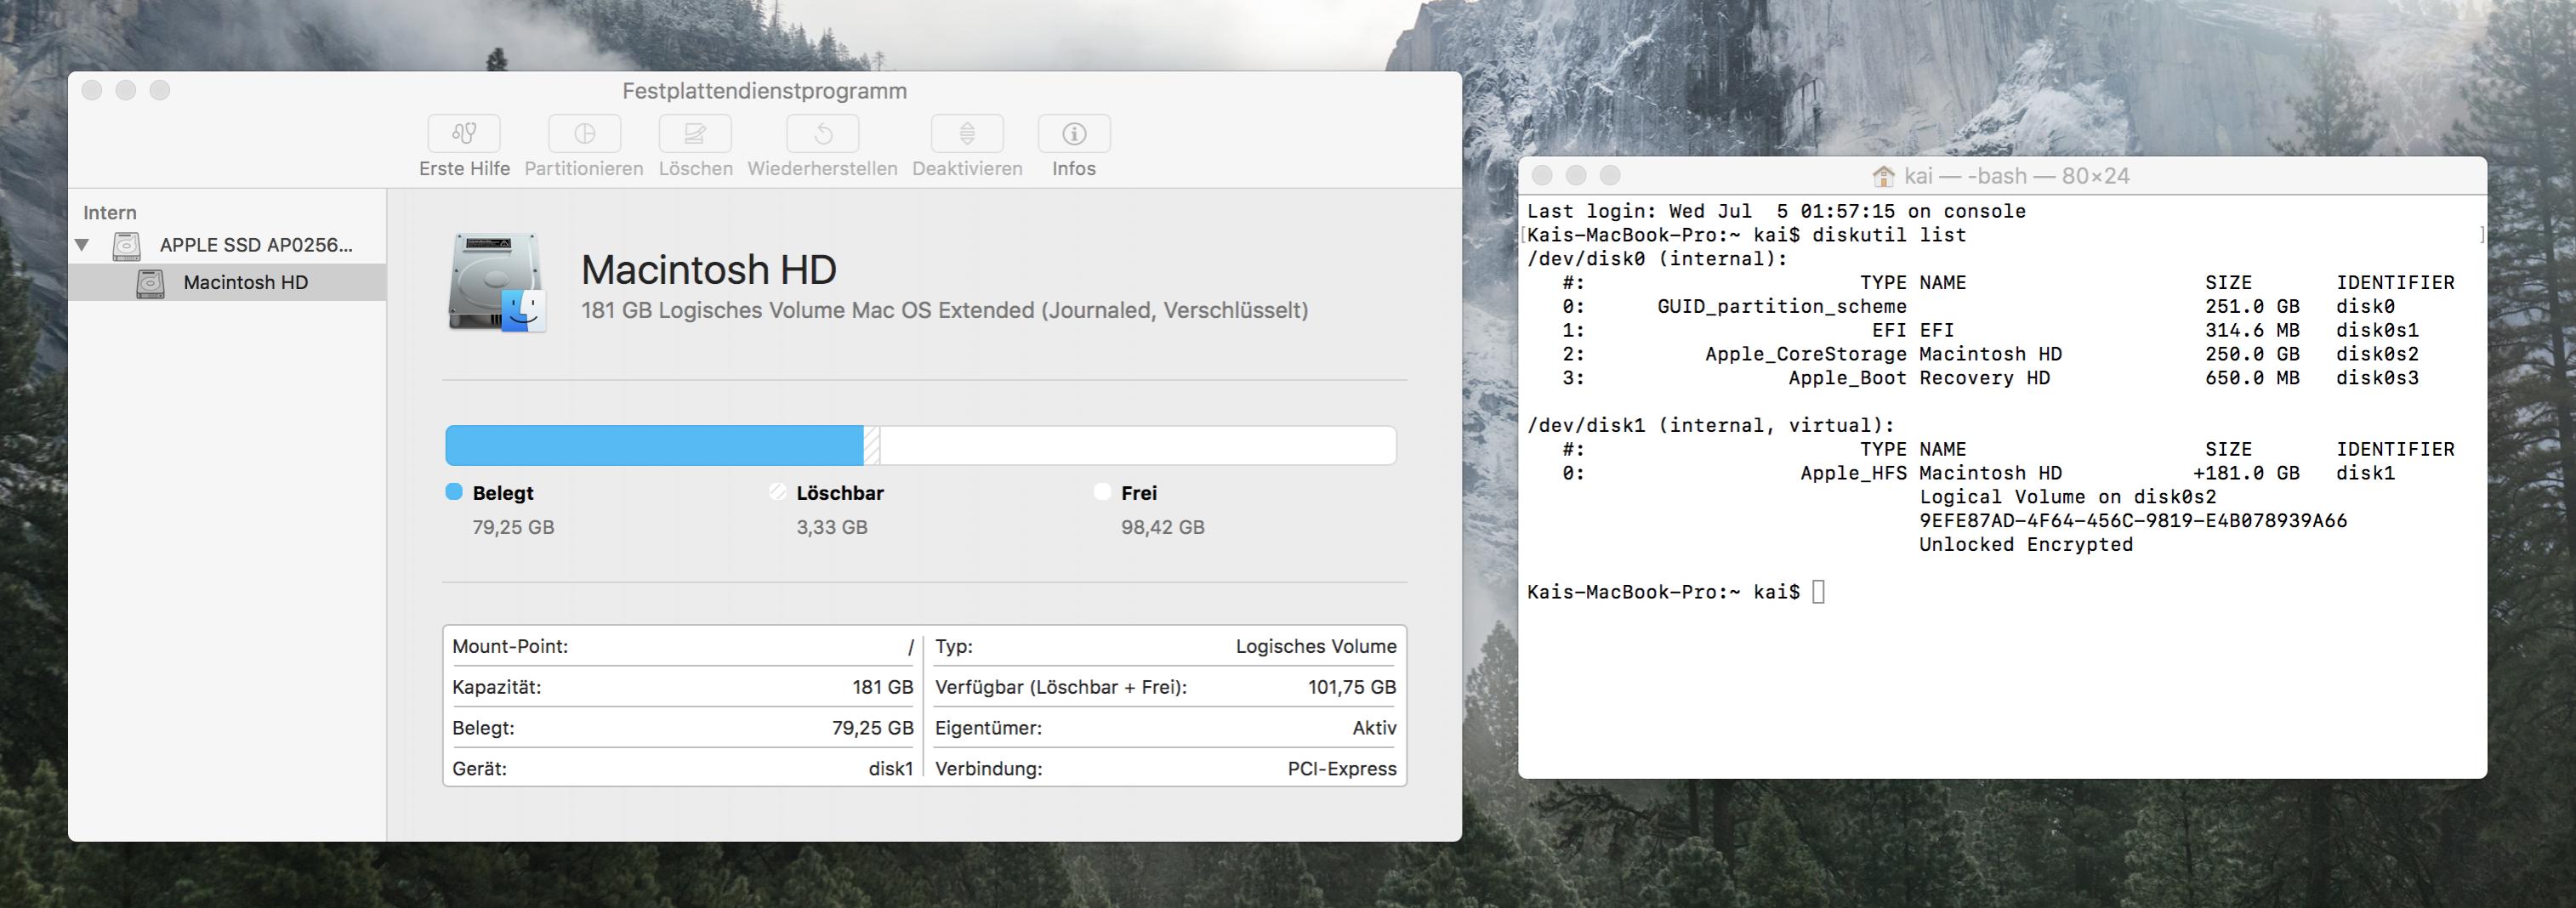Click the white Frei bar segment

tap(1138, 445)
